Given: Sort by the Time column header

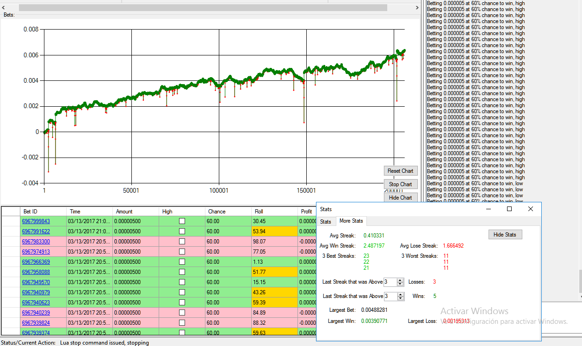Looking at the screenshot, I should (90, 212).
